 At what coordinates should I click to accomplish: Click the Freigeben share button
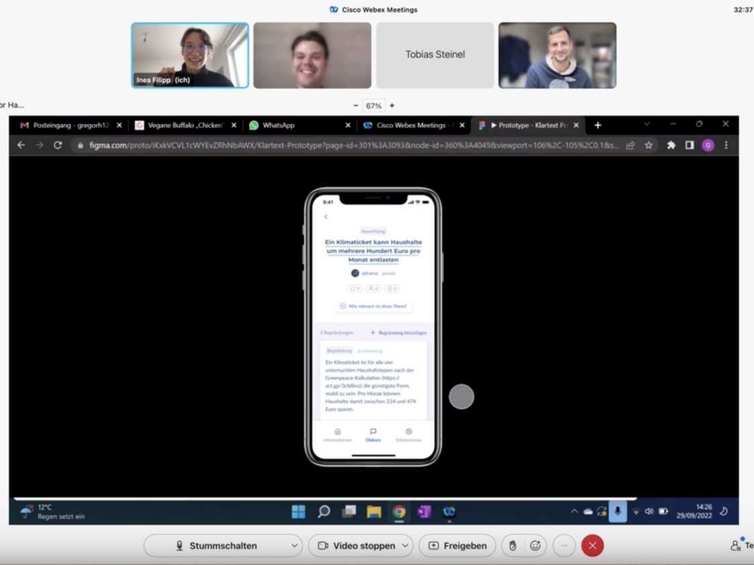(457, 546)
